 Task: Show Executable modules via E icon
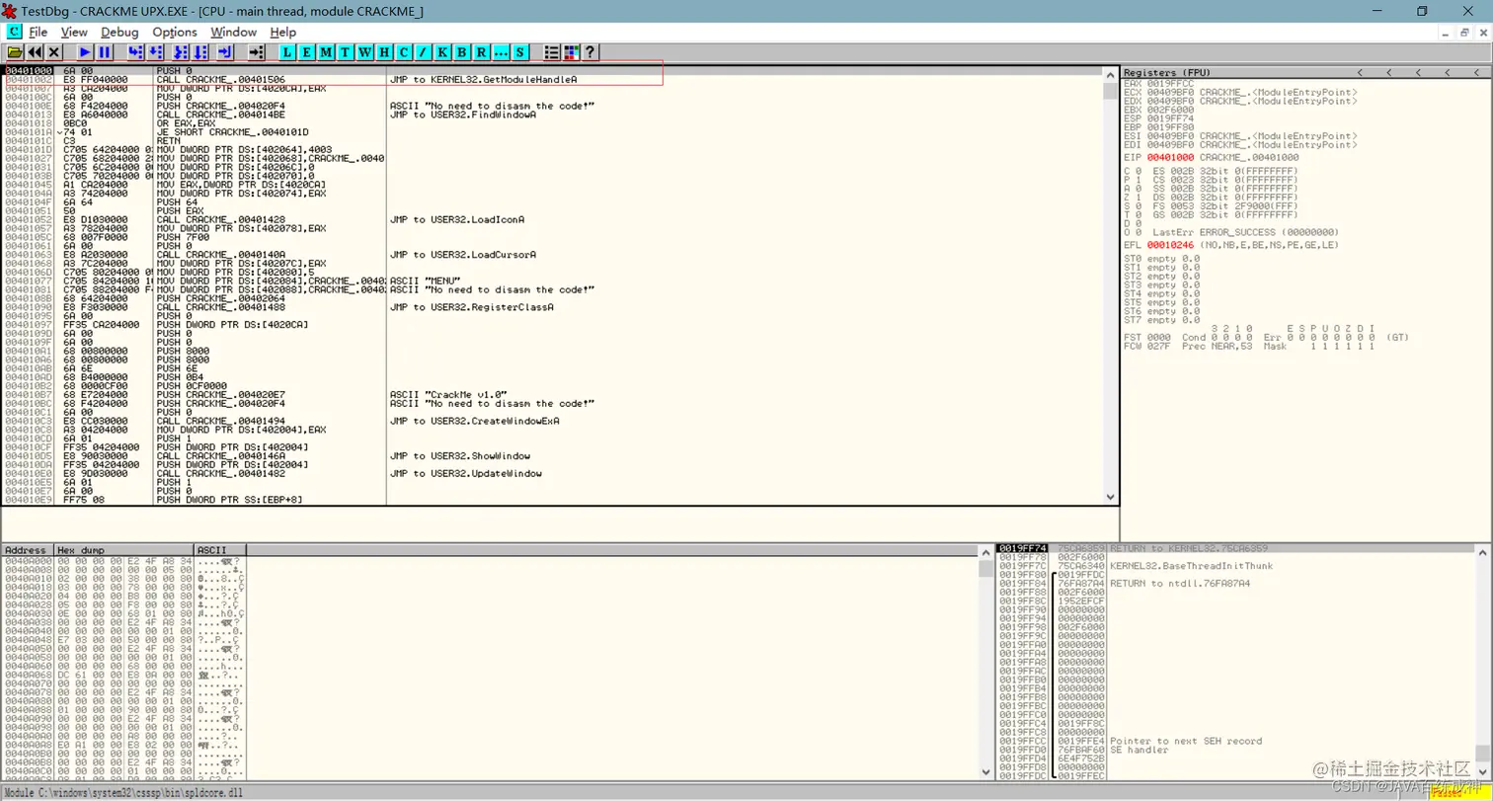(306, 52)
